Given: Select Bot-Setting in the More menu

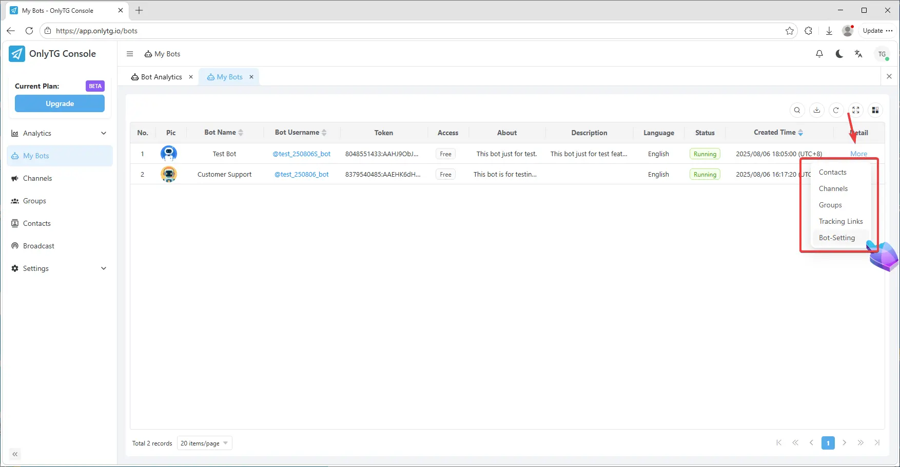Looking at the screenshot, I should tap(836, 238).
